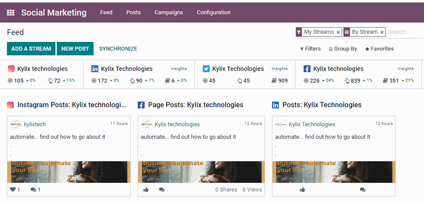Click the Twitter stories icon showing 909
The height and width of the screenshot is (201, 424).
(274, 80)
